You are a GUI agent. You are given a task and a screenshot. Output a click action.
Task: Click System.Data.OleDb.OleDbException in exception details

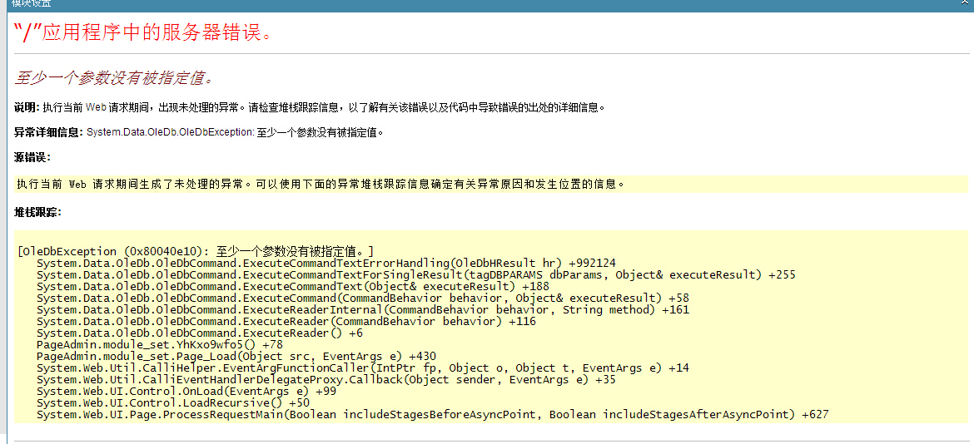[x=169, y=132]
